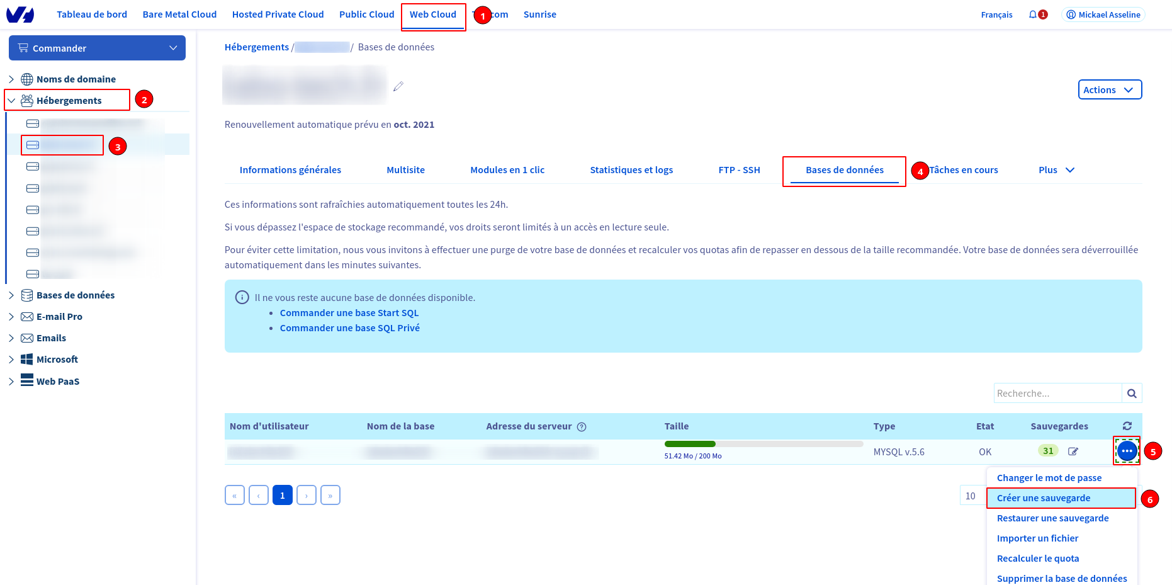This screenshot has height=585, width=1172.
Task: Refresh the database table
Action: [1127, 426]
